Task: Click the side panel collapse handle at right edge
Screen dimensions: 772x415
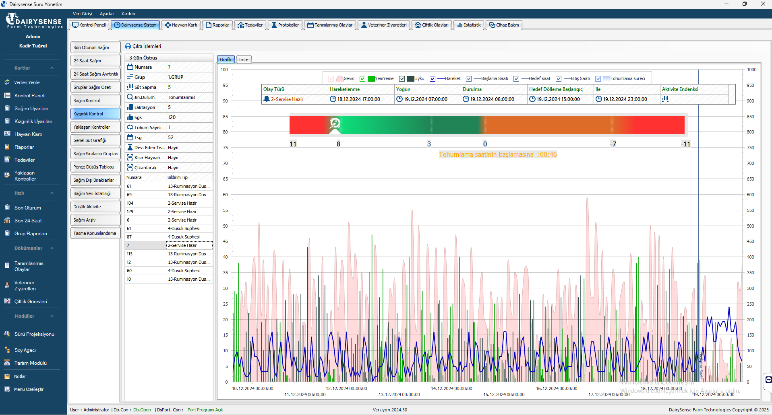Action: point(768,380)
